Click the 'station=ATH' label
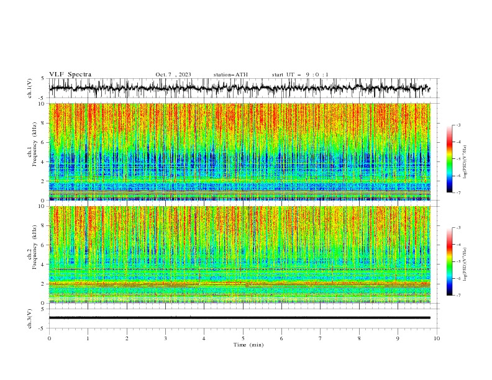The height and width of the screenshot is (380, 492). point(230,75)
